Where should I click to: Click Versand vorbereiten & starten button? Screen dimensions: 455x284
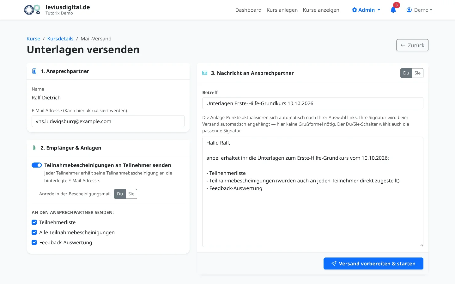pyautogui.click(x=373, y=263)
